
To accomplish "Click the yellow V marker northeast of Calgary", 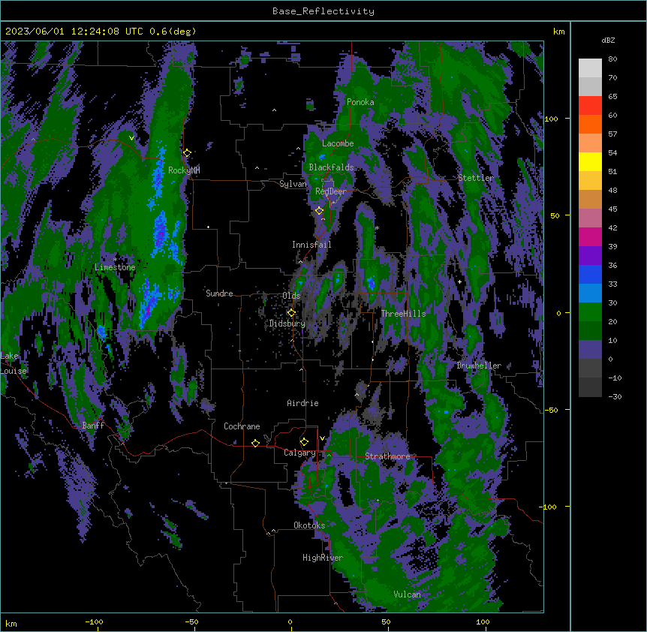I will [x=322, y=438].
